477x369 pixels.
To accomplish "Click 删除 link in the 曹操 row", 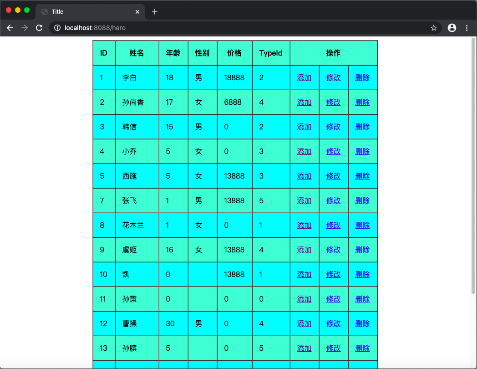I will click(362, 323).
